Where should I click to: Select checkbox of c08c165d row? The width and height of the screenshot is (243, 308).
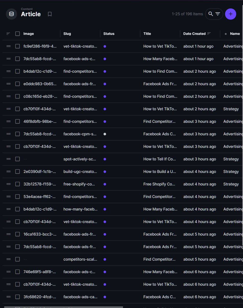tap(17, 97)
